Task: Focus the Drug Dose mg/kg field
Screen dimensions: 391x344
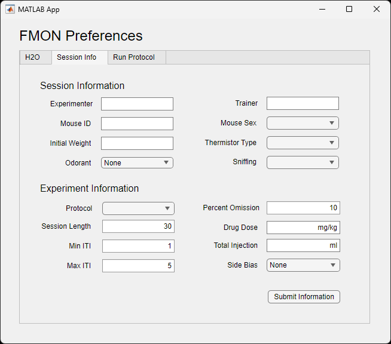Action: pyautogui.click(x=303, y=228)
